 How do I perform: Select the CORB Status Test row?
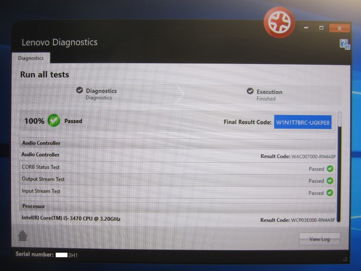pyautogui.click(x=177, y=167)
